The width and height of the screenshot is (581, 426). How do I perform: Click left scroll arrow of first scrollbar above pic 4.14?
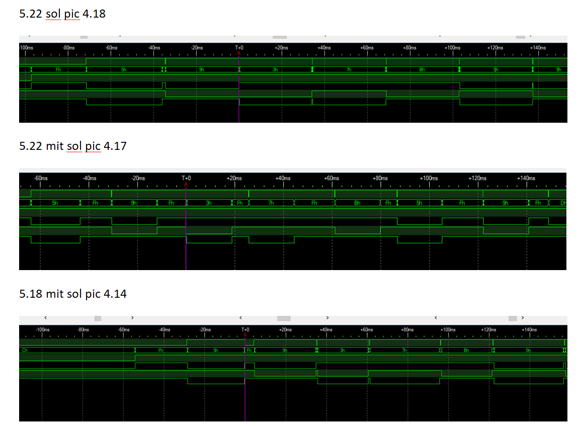coord(46,318)
